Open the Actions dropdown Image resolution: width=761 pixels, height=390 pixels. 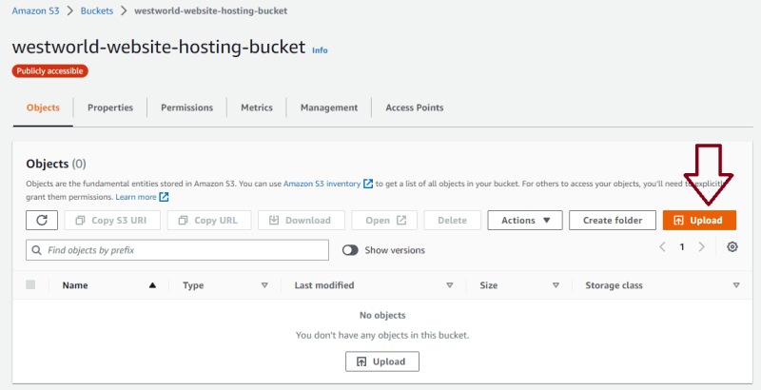click(x=525, y=221)
